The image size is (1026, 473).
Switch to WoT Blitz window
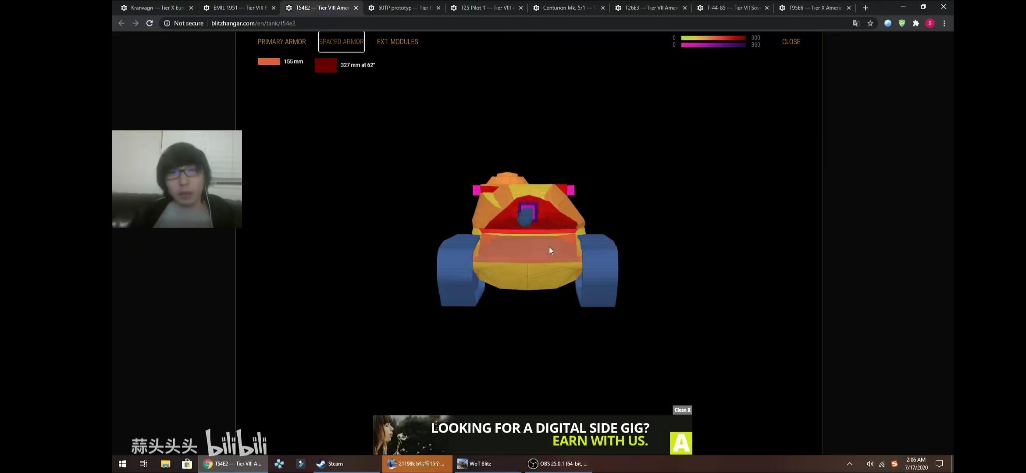coord(488,463)
